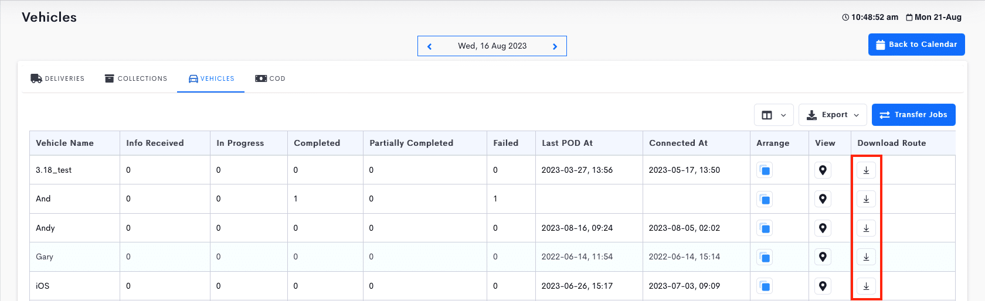Open the Wed, 16 Aug 2023 date picker
The height and width of the screenshot is (301, 985).
point(492,46)
